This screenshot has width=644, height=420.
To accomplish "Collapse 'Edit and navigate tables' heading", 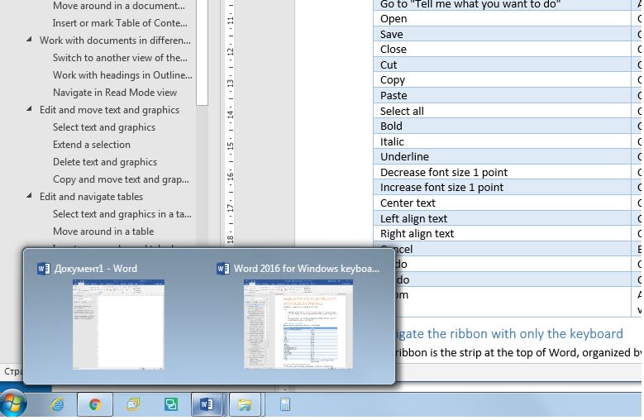I will click(29, 196).
